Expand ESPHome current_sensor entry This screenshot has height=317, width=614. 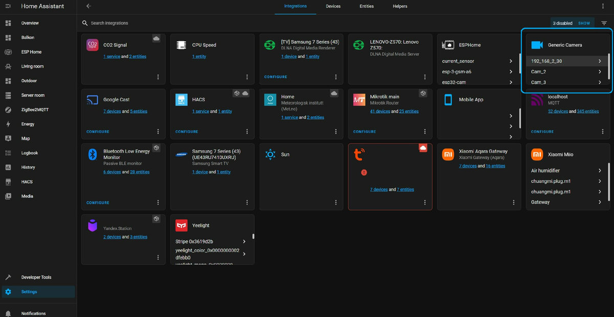pyautogui.click(x=477, y=61)
